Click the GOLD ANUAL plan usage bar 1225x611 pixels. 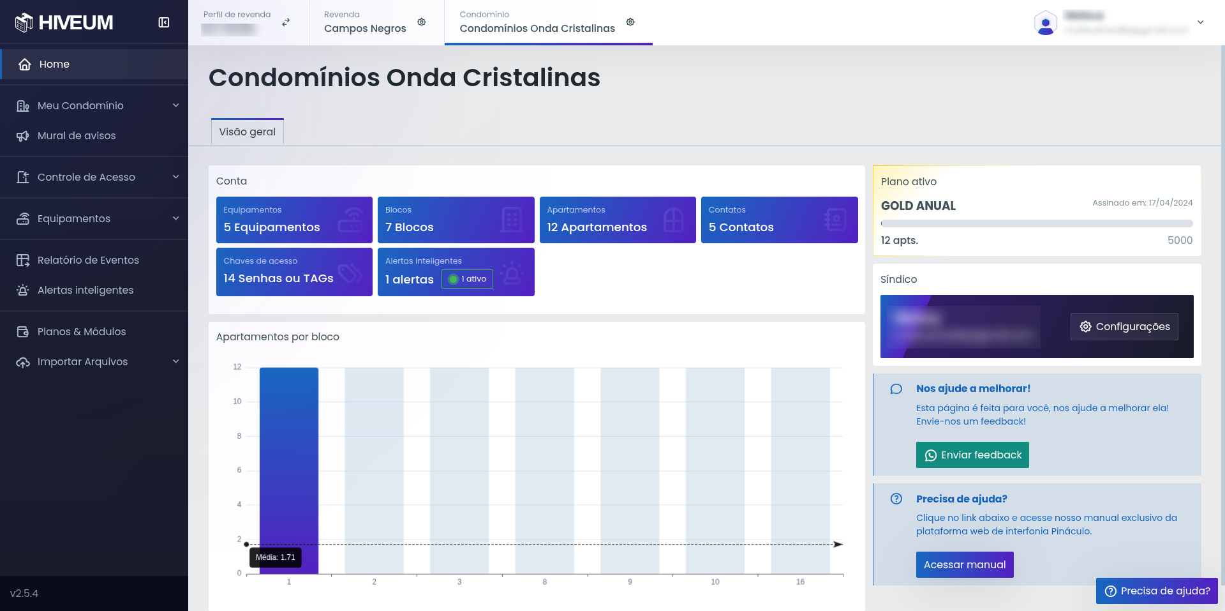click(1036, 223)
